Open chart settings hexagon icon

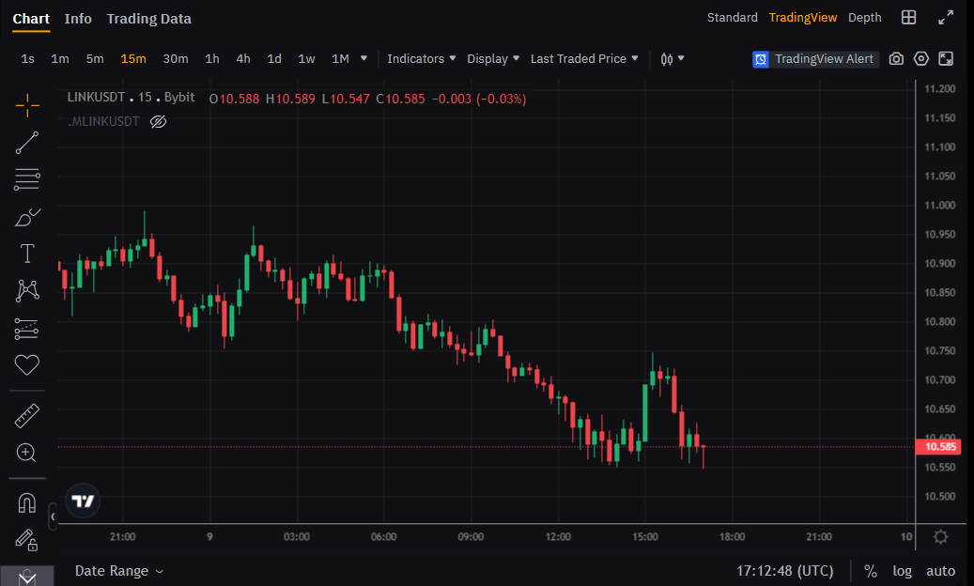point(921,59)
